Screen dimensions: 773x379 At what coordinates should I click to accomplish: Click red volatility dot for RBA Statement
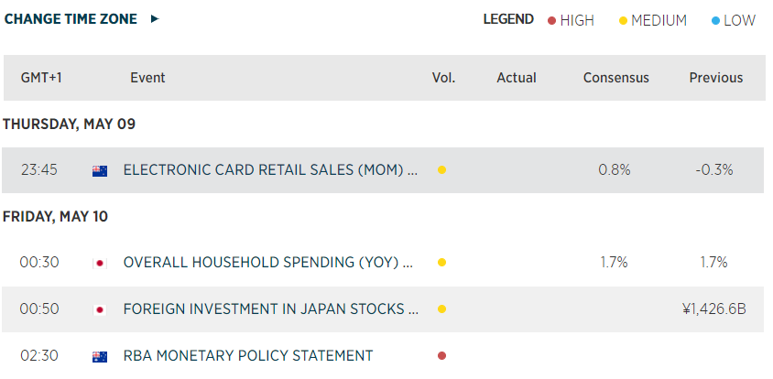click(x=441, y=356)
